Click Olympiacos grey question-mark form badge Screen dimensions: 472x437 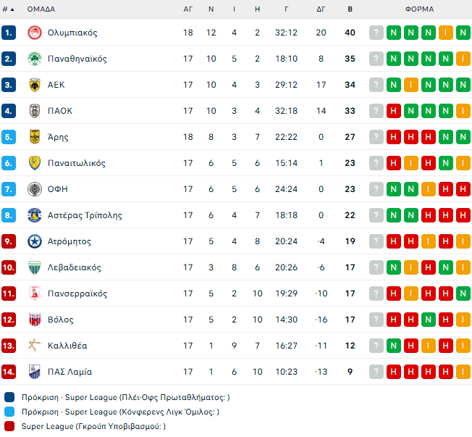[376, 33]
